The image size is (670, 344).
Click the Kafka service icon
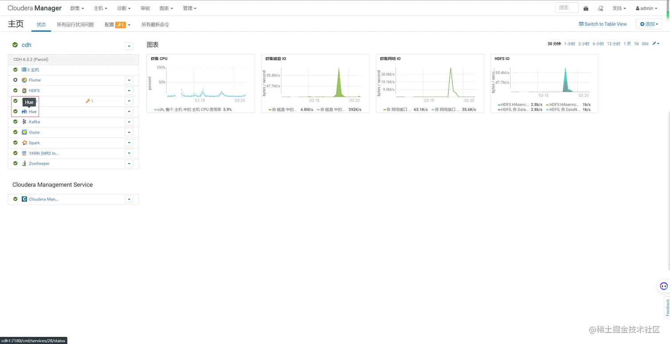click(24, 122)
